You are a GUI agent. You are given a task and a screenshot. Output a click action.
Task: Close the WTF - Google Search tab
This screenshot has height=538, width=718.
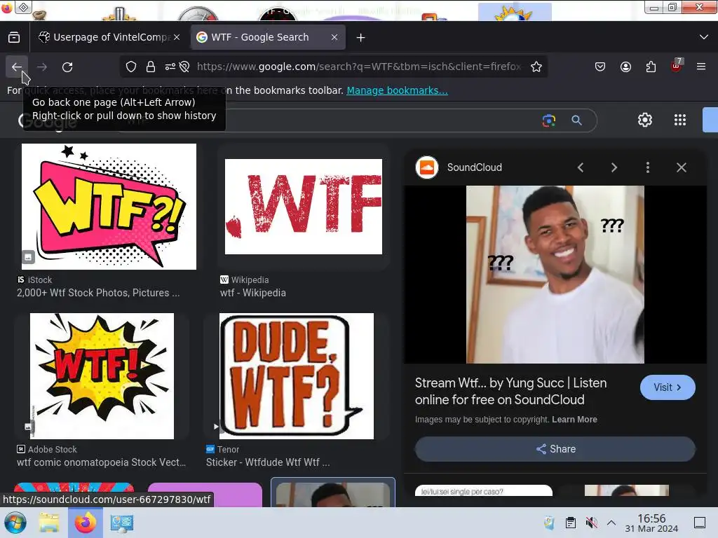coord(334,38)
